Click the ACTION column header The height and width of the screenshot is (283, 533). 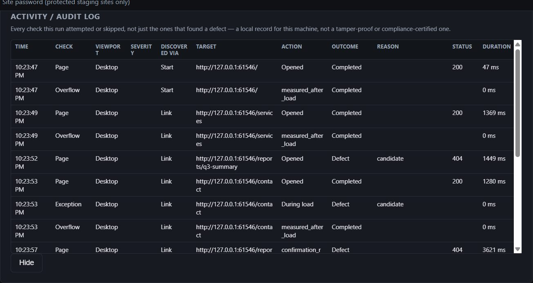click(292, 46)
